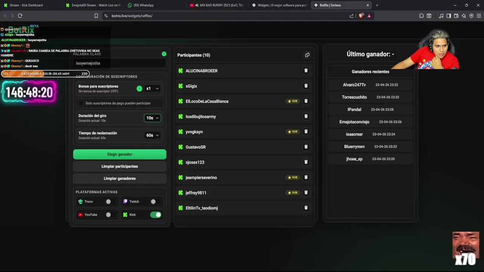Screen dimensions: 484x272
Task: Remove losdibujitosarmy with trash icon
Action: click(306, 116)
